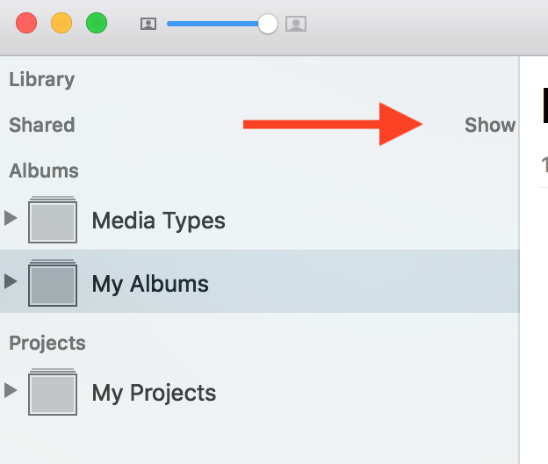548x464 pixels.
Task: Close the Photos window with red button
Action: (x=26, y=24)
